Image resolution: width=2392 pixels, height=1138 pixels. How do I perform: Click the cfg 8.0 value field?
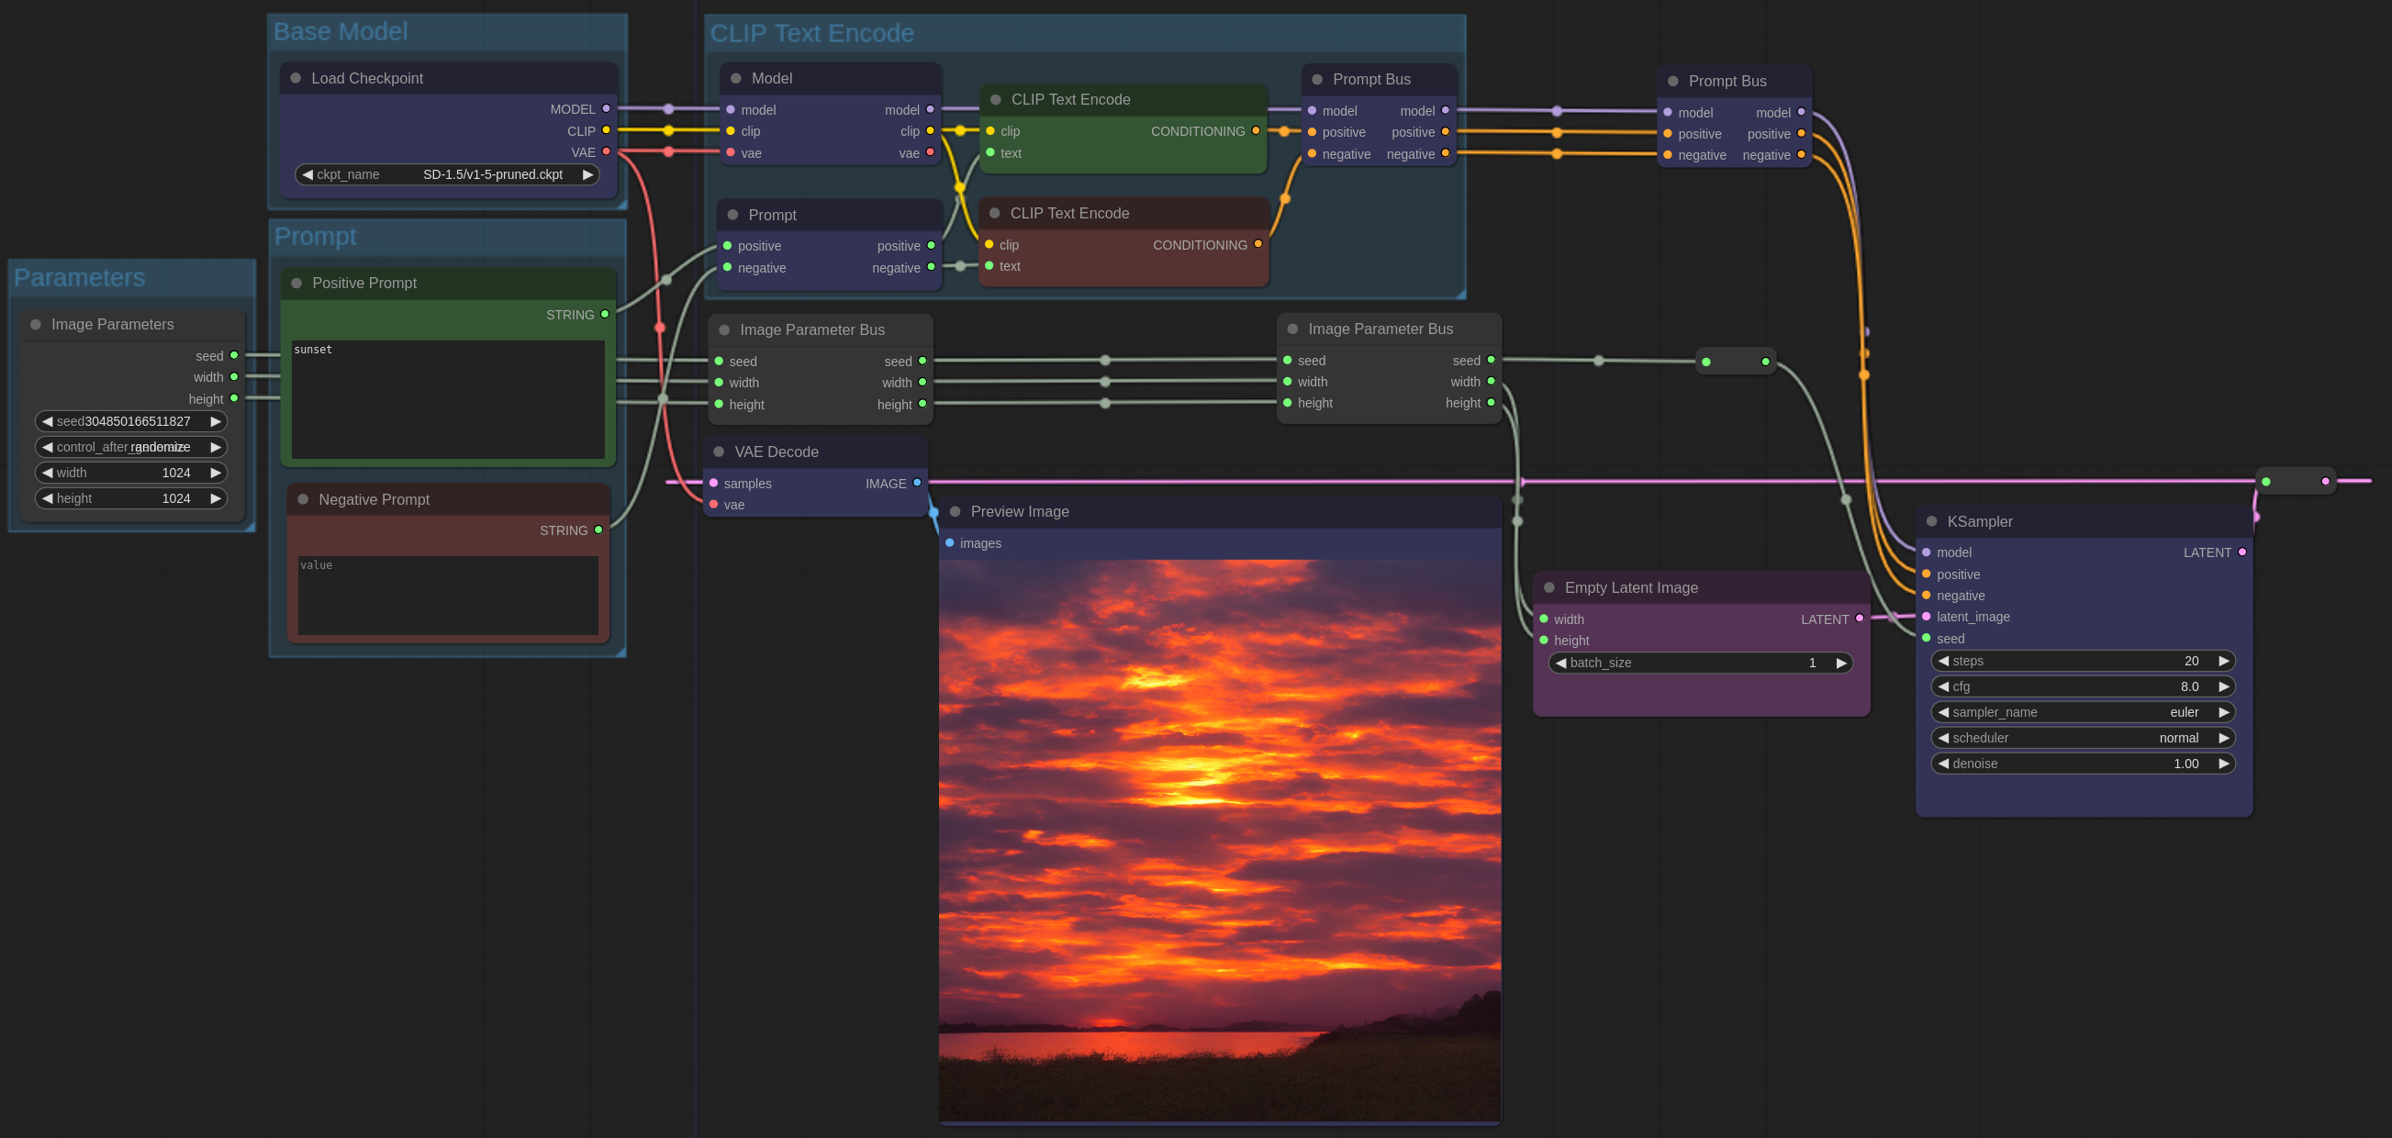pyautogui.click(x=2082, y=686)
